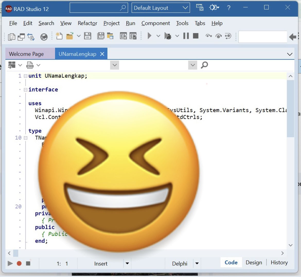The image size is (301, 277).
Task: Collapse the fold marker at line 10
Action: [x=25, y=138]
